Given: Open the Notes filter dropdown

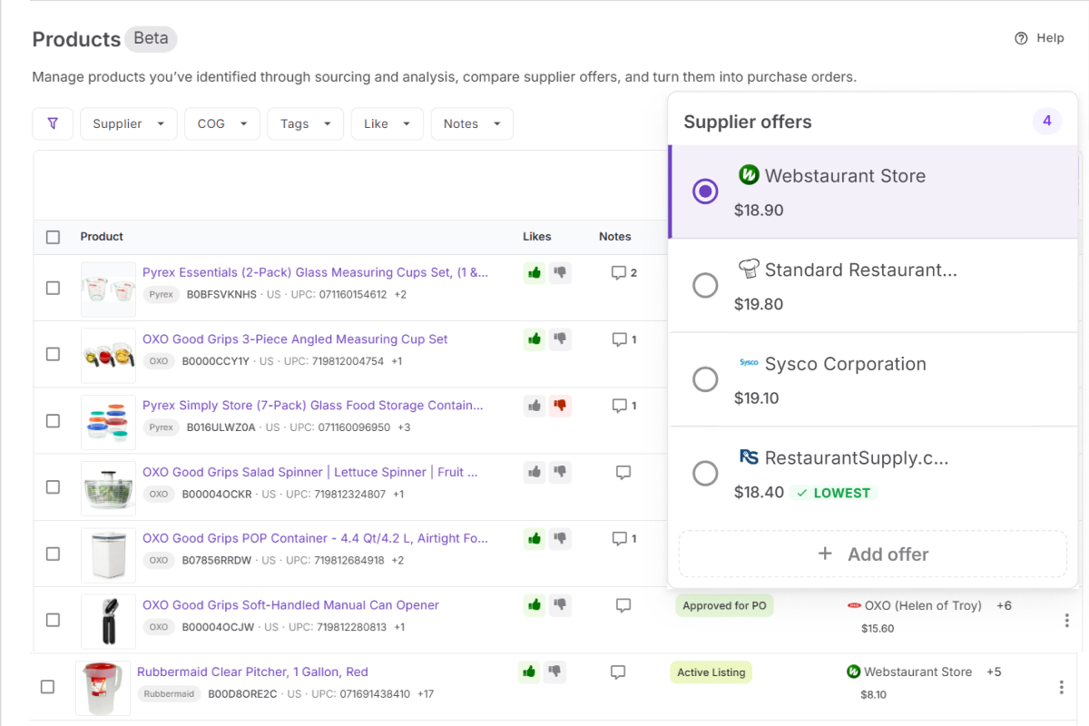Looking at the screenshot, I should tap(472, 123).
